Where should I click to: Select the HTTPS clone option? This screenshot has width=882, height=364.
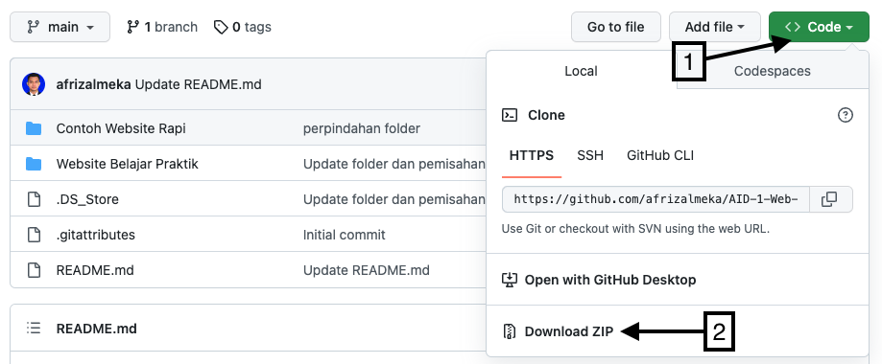click(532, 155)
